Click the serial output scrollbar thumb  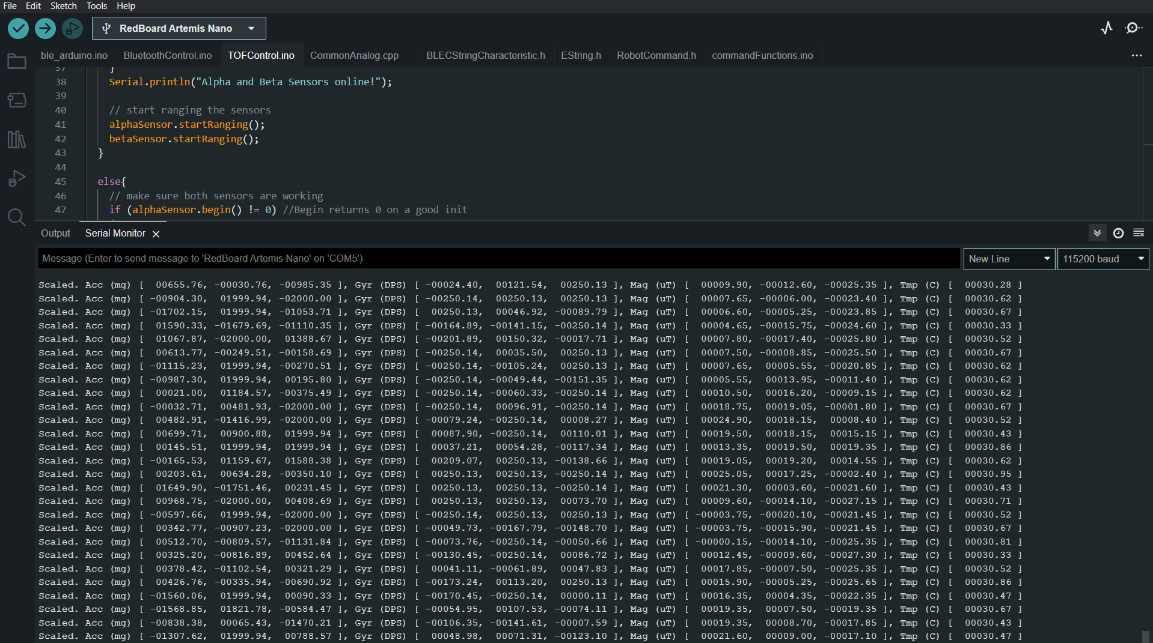click(1146, 637)
